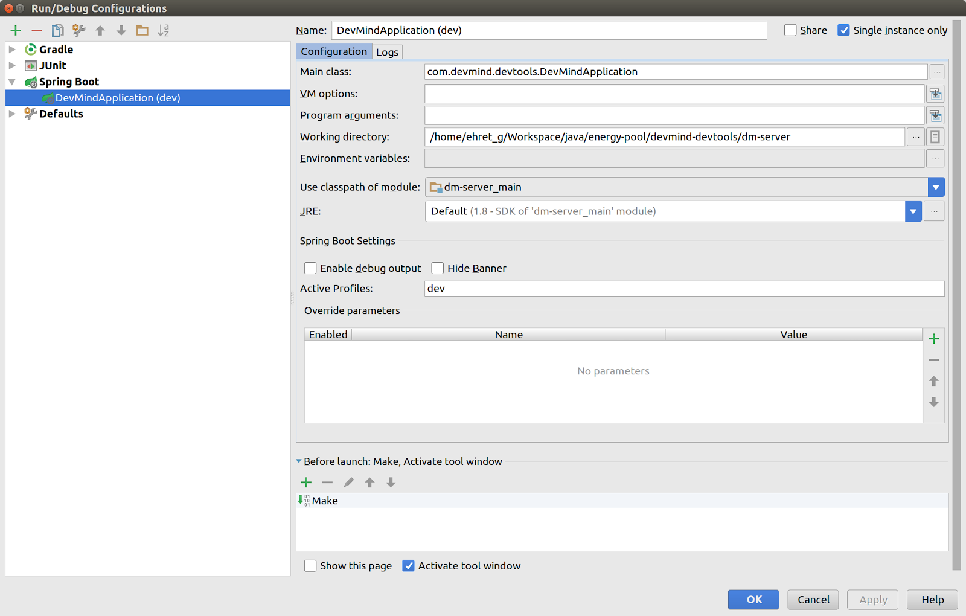Switch to the Logs tab

point(387,52)
